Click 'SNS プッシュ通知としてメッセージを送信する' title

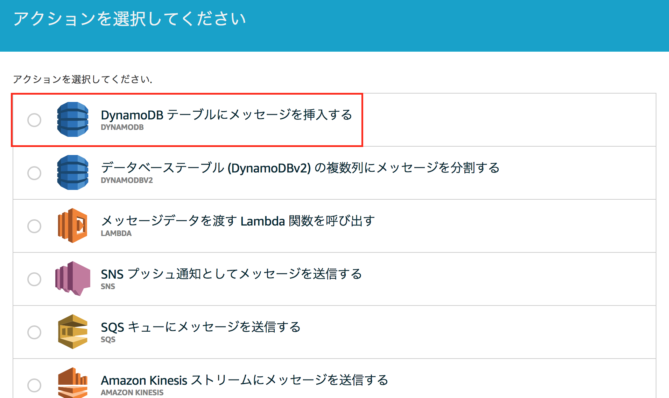231,274
